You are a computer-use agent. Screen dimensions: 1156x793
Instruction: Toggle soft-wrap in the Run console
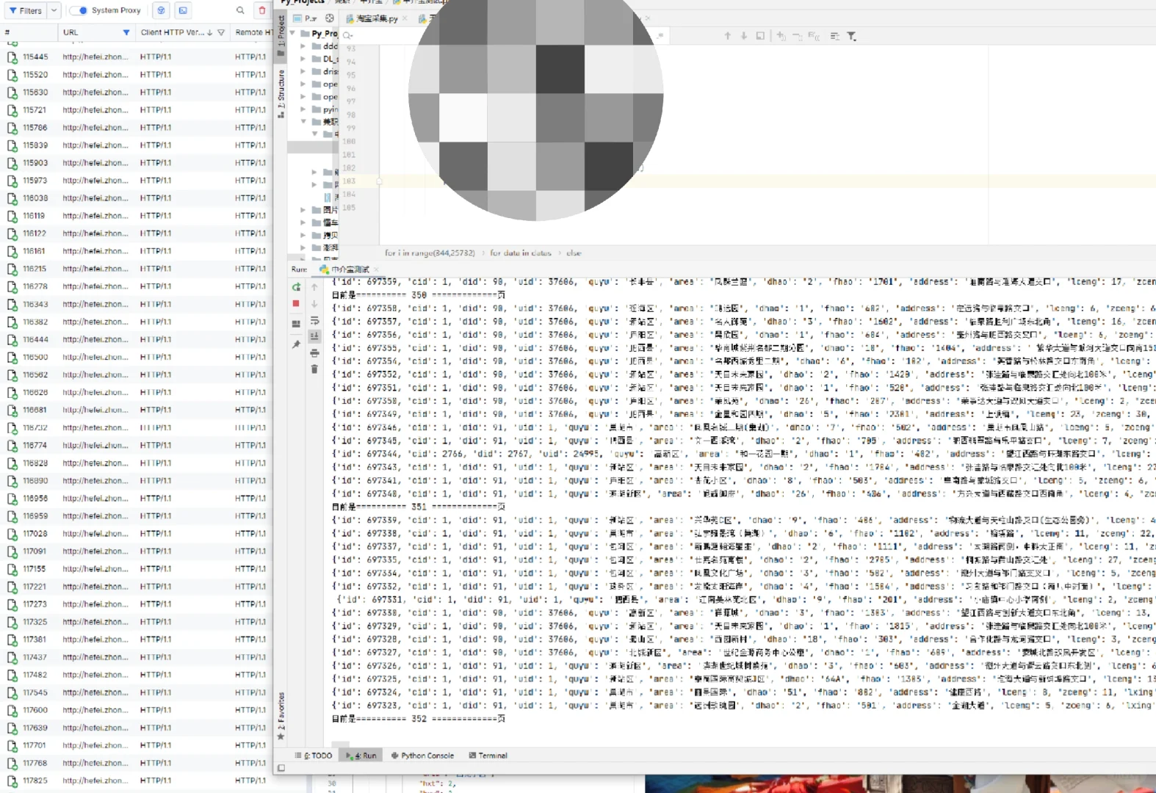tap(314, 321)
